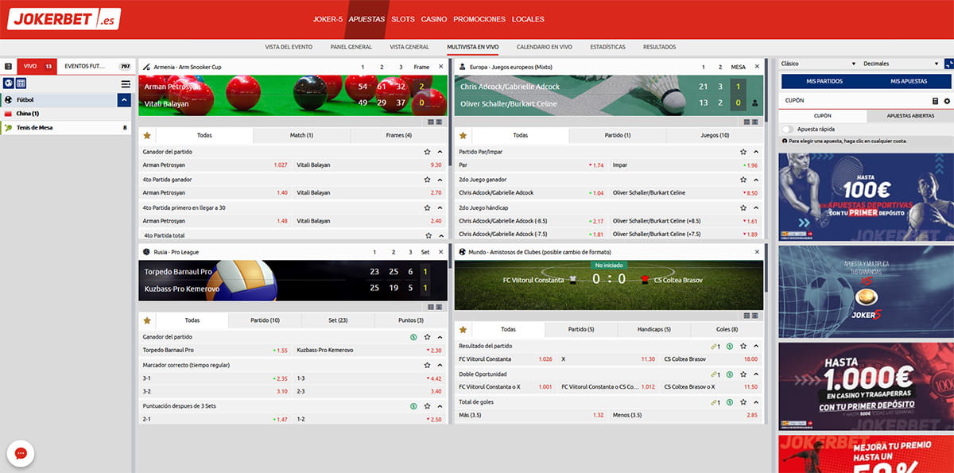Open PROMOCIONES page
Image resolution: width=954 pixels, height=473 pixels.
479,18
